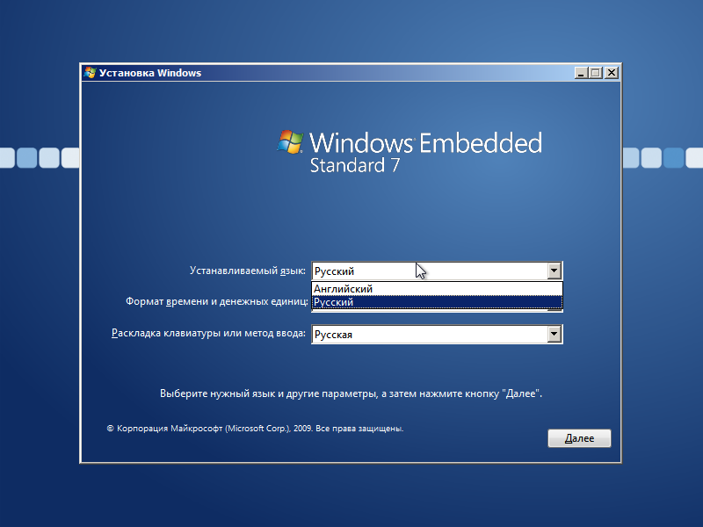Open the Раскладка клавиатуры dropdown arrow
This screenshot has height=527, width=703.
click(554, 334)
